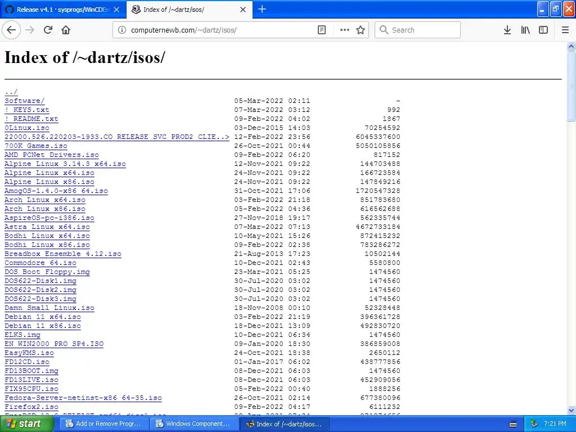Image resolution: width=576 pixels, height=432 pixels.
Task: Click scrollbar down arrow
Action: coord(571,410)
